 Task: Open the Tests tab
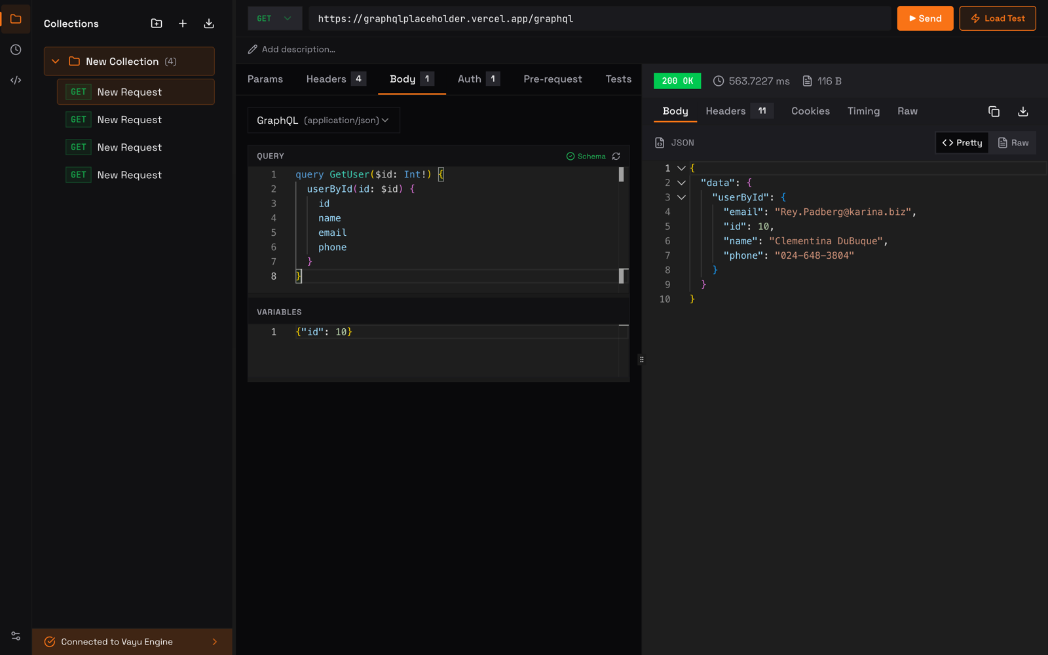coord(618,79)
